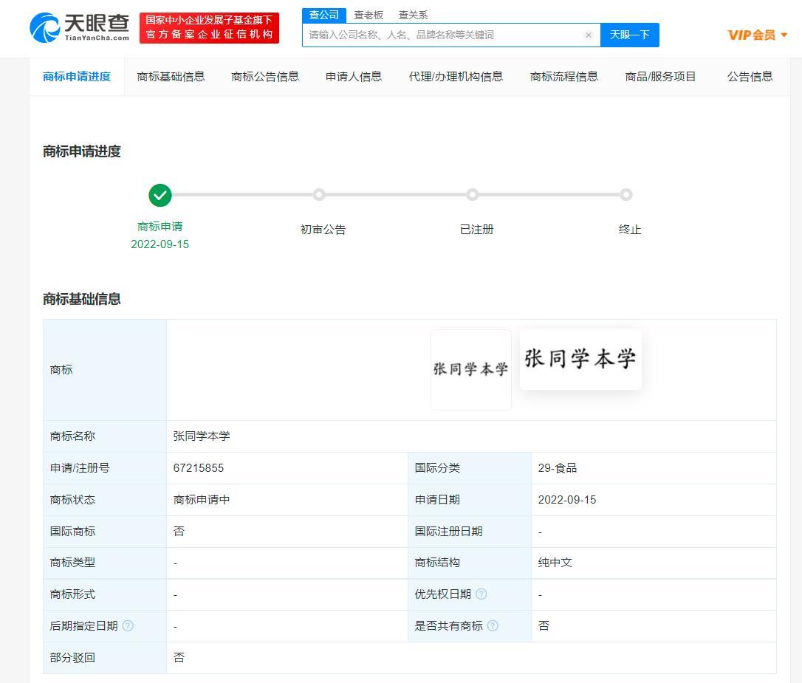Click the green checkmark 商标申请 step
Screen dimensions: 802x683
pos(160,195)
